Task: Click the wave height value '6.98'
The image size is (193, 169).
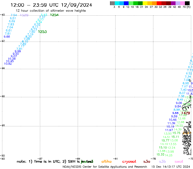Action: [186, 83]
